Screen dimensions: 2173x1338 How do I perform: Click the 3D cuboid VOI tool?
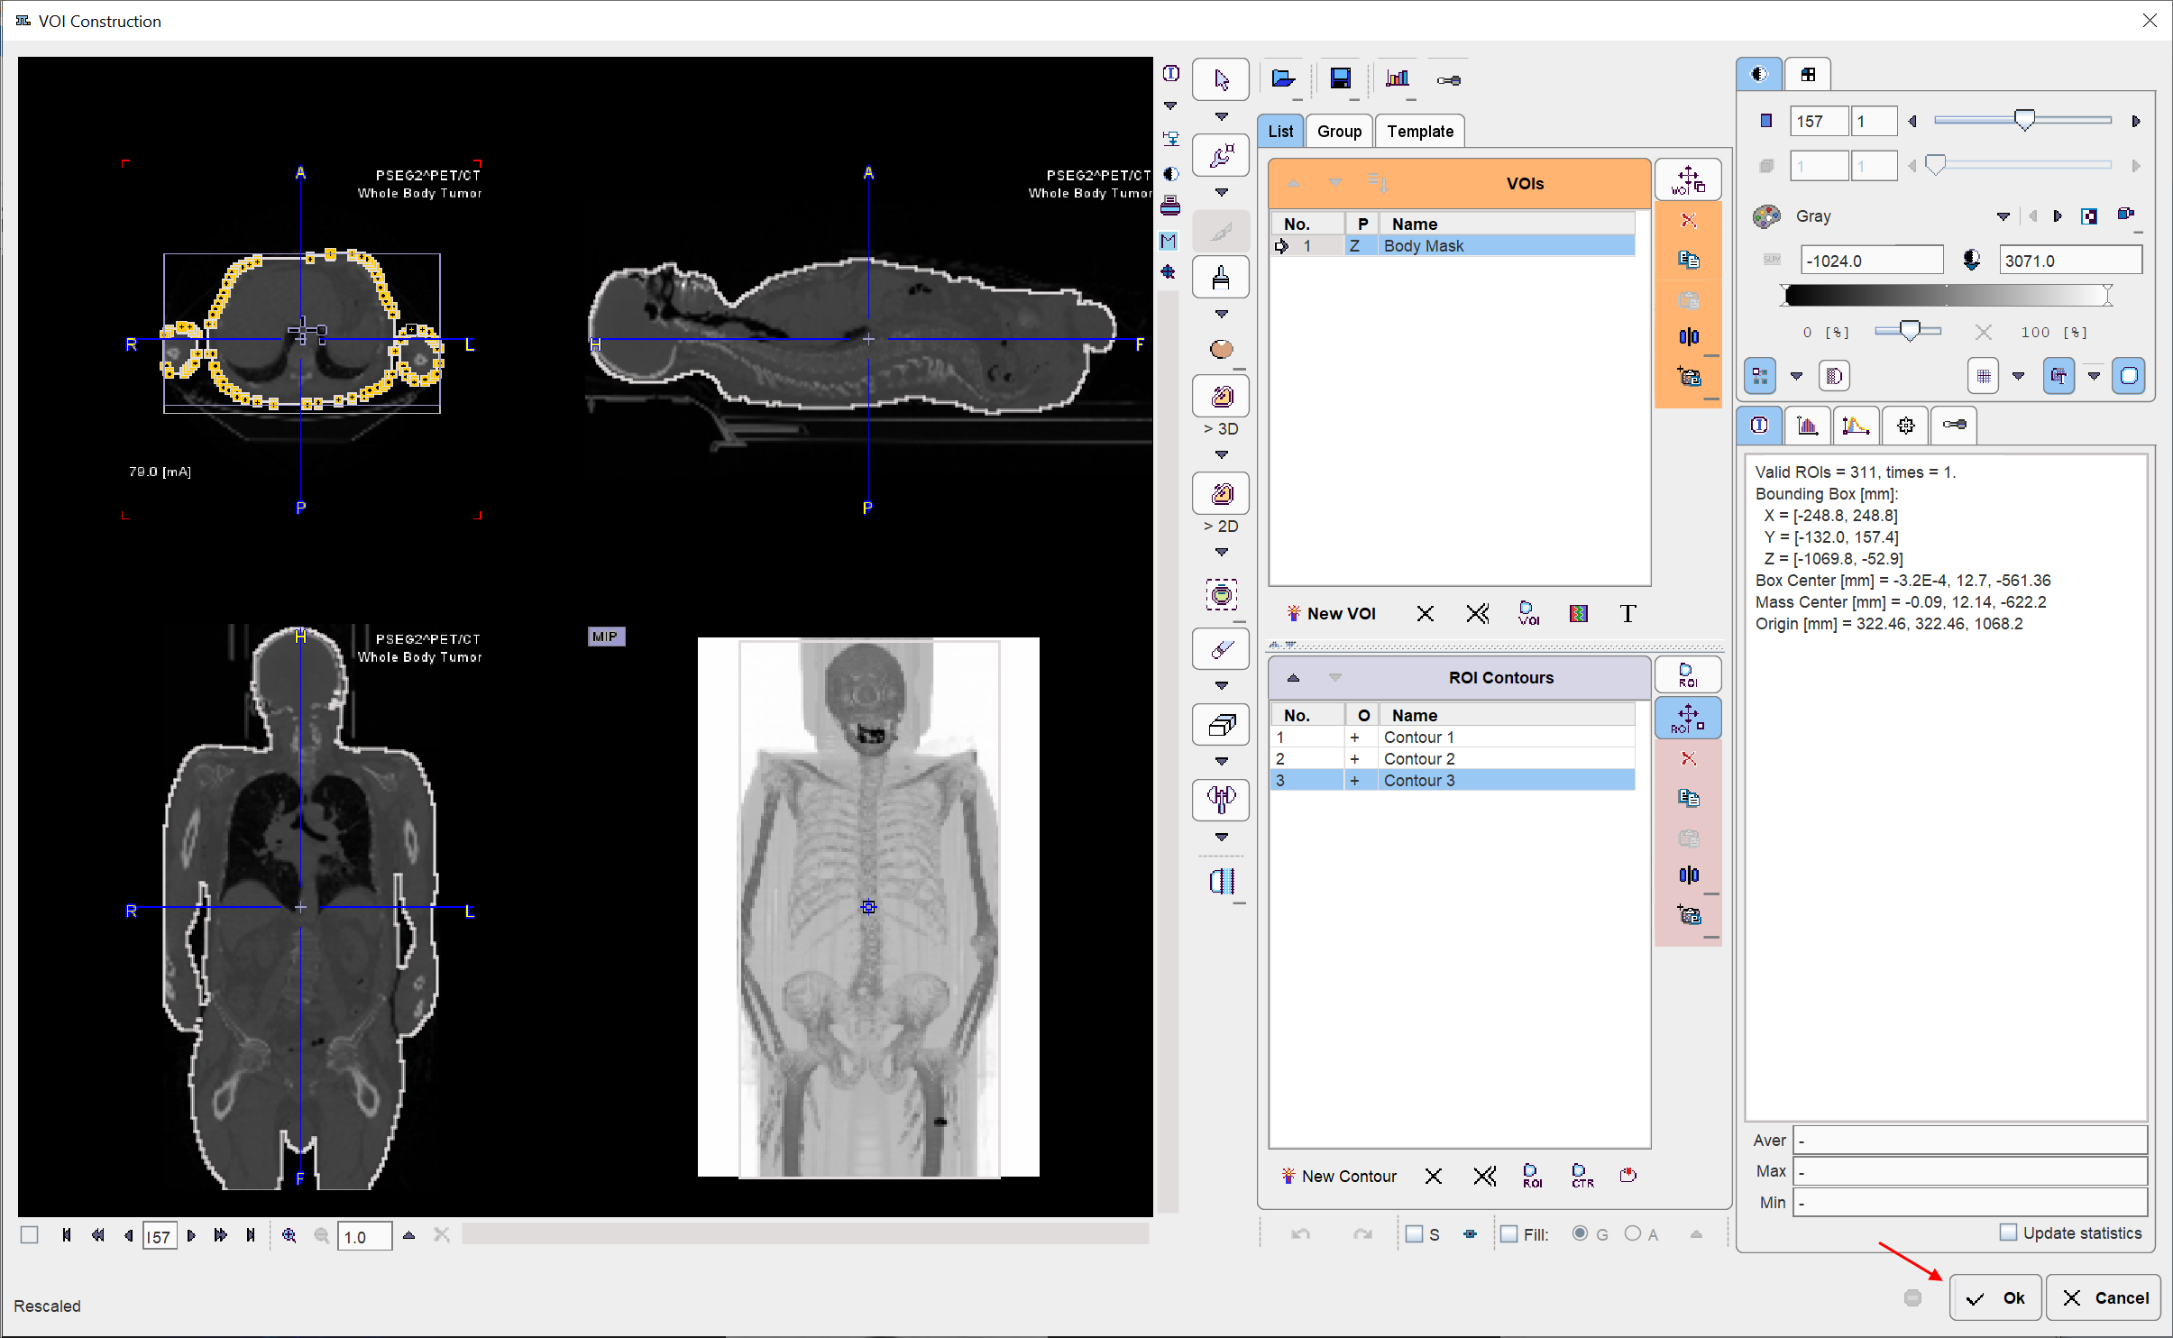1221,725
